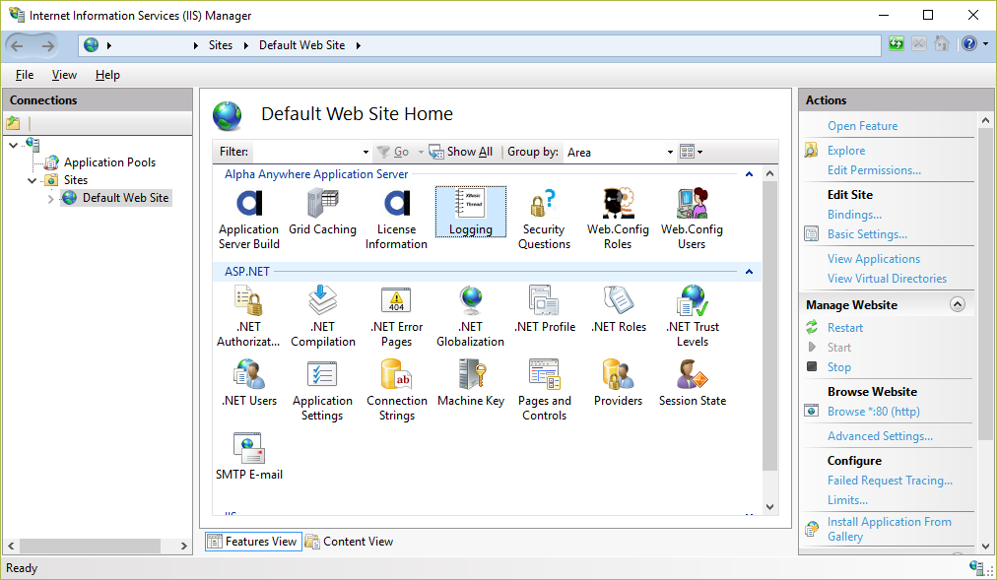This screenshot has width=997, height=580.
Task: Open License Information feature
Action: 396,220
